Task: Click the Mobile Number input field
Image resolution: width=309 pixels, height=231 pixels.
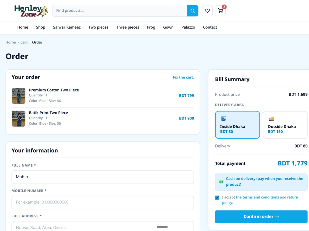Action: (103, 202)
